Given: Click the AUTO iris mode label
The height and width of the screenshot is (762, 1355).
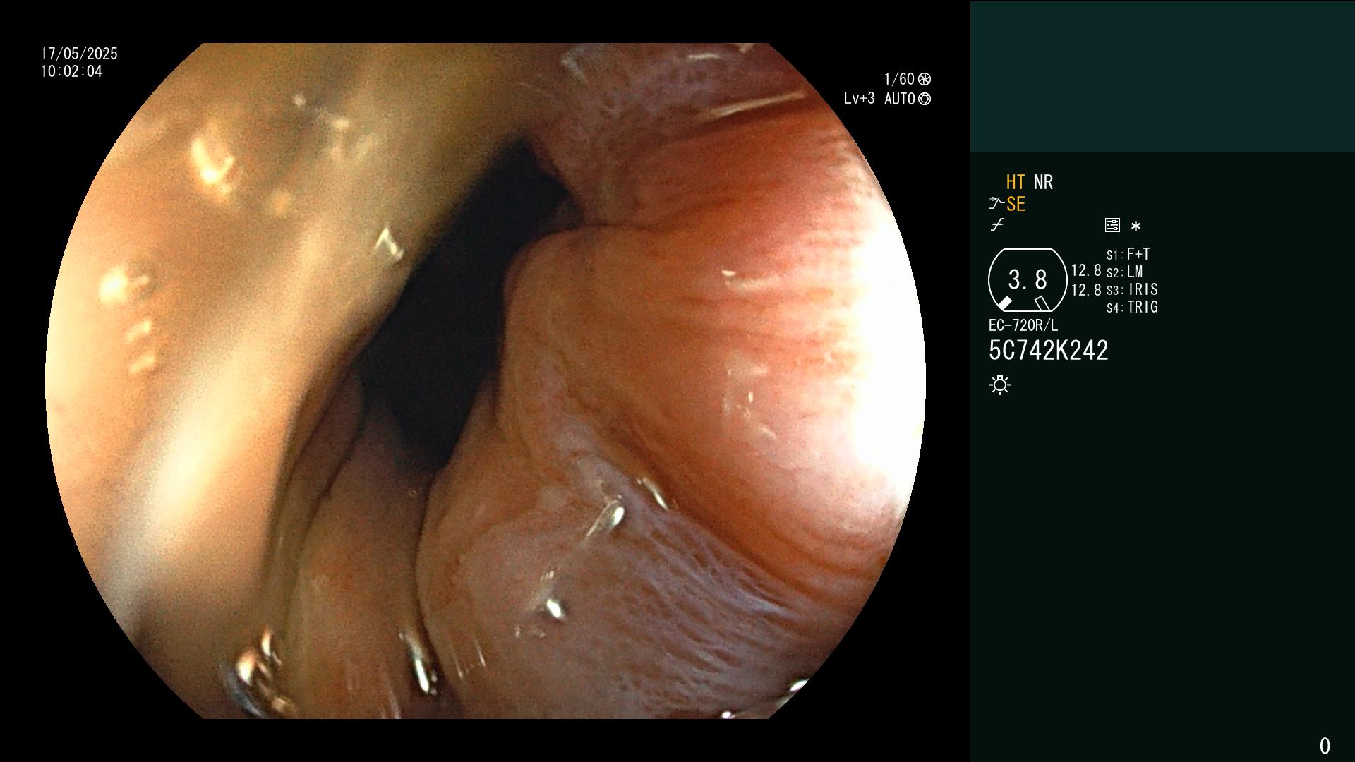Looking at the screenshot, I should 900,99.
